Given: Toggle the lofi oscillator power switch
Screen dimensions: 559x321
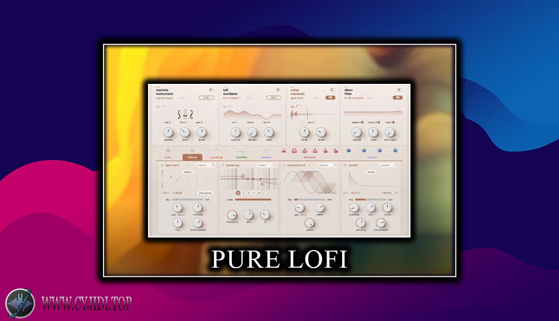Looking at the screenshot, I should click(279, 90).
